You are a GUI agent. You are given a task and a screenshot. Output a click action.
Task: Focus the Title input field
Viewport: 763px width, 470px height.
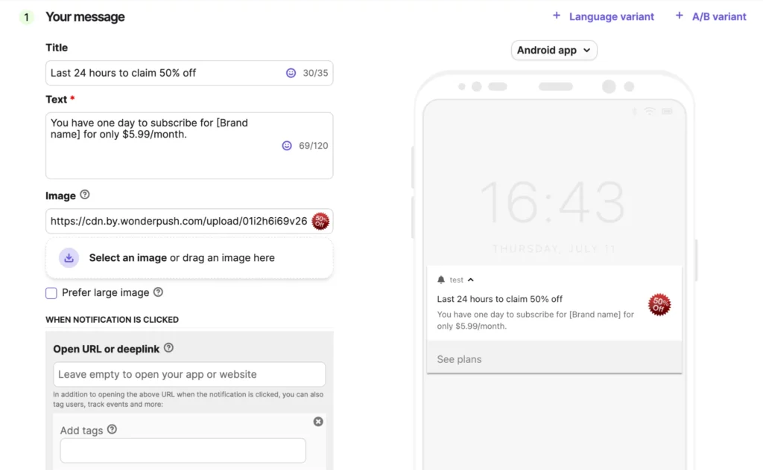point(164,73)
